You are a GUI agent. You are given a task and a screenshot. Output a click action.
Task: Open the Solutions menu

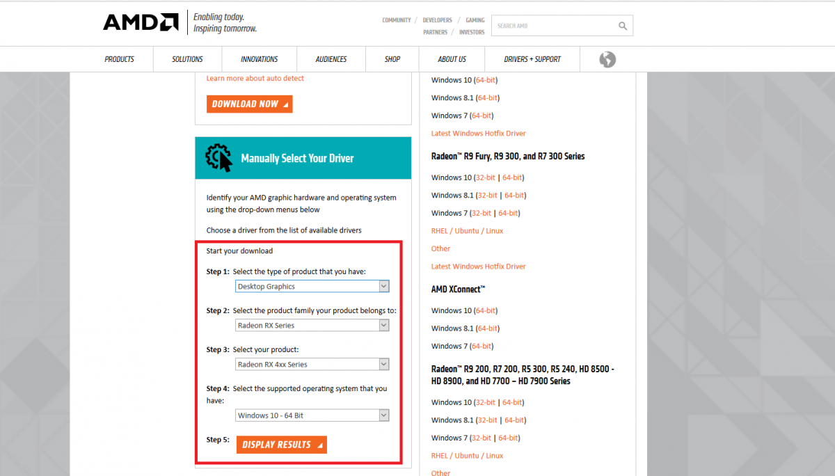[187, 59]
